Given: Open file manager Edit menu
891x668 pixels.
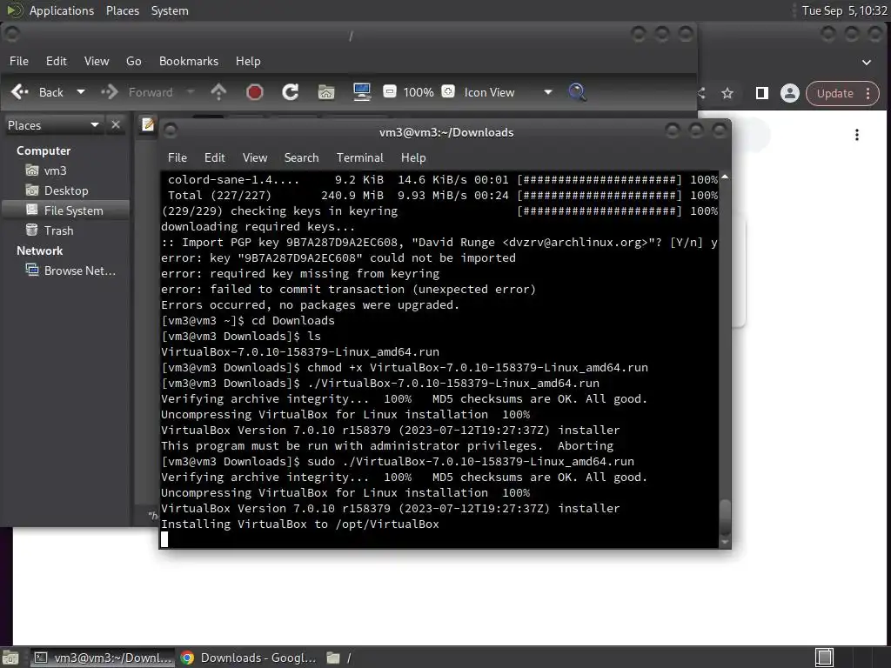Looking at the screenshot, I should 57,61.
